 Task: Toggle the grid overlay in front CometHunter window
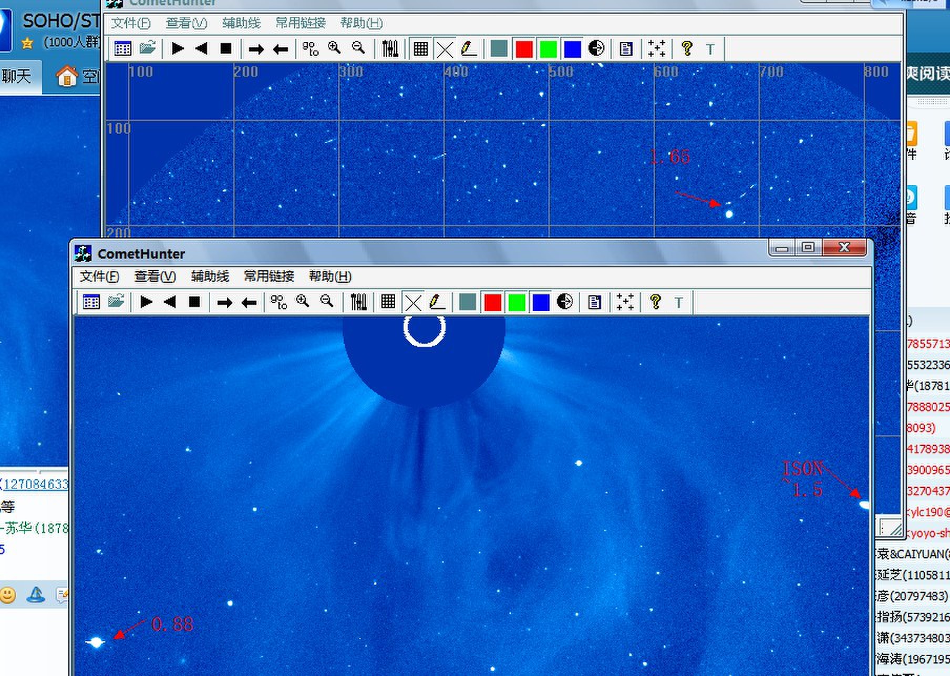[x=388, y=302]
